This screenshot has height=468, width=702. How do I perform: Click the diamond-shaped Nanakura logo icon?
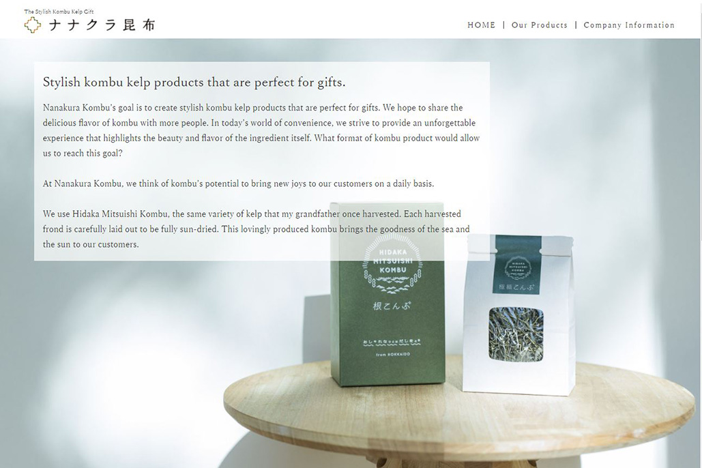(x=32, y=25)
